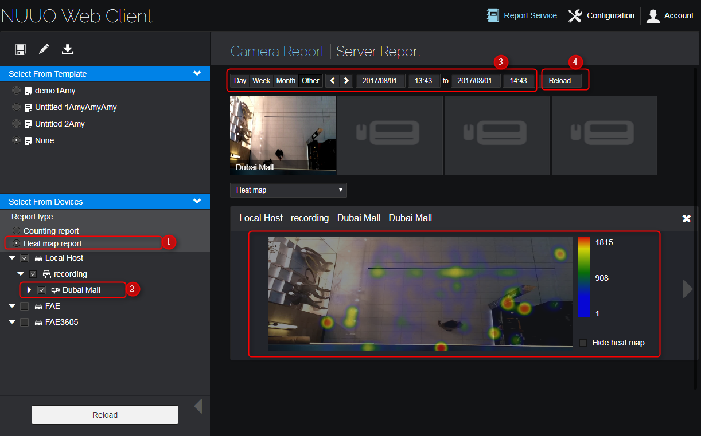This screenshot has height=436, width=701.
Task: Open the Account user icon
Action: pyautogui.click(x=653, y=15)
